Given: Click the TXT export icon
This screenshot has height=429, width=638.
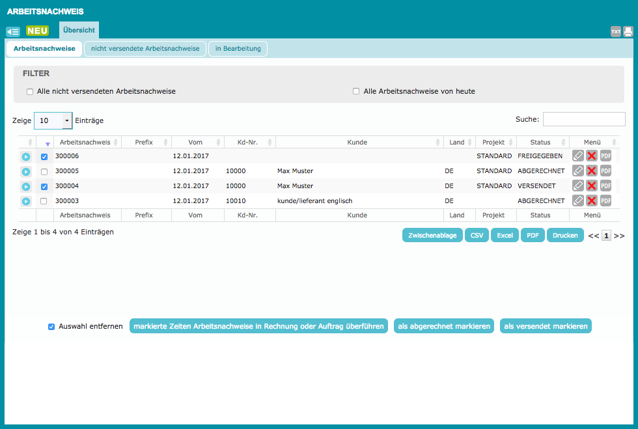Looking at the screenshot, I should pyautogui.click(x=615, y=31).
